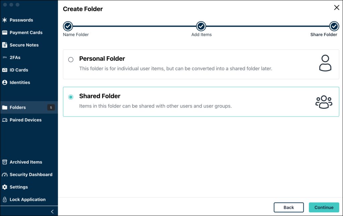Open the Add Items step
This screenshot has width=343, height=216.
click(x=201, y=26)
